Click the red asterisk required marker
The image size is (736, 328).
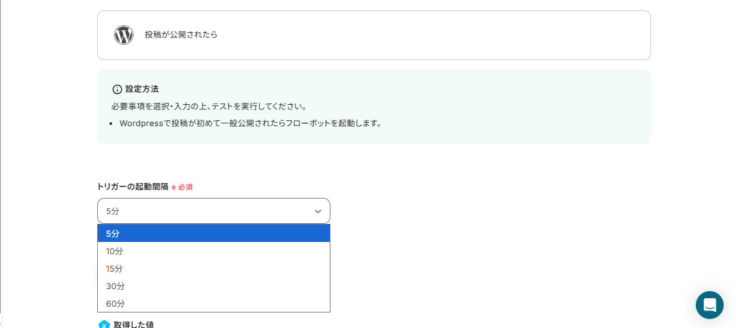coord(174,187)
